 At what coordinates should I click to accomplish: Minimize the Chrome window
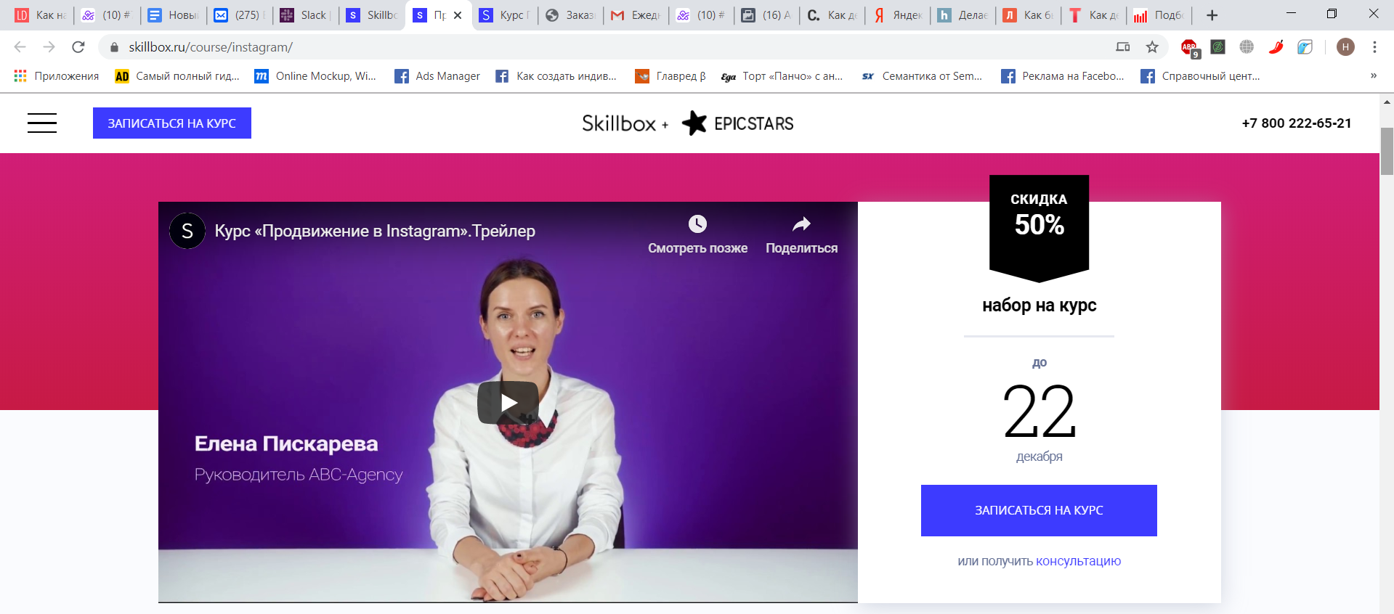[x=1291, y=14]
